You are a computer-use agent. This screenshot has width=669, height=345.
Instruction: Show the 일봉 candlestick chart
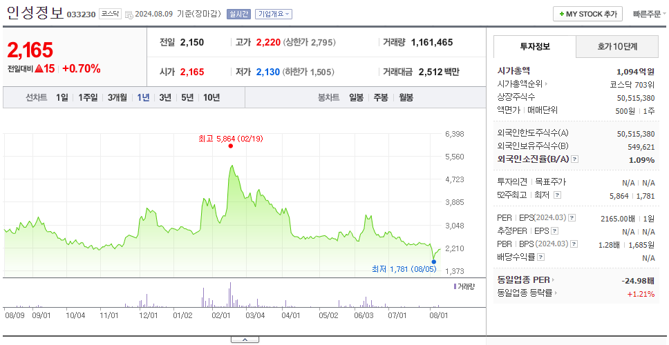coord(356,97)
